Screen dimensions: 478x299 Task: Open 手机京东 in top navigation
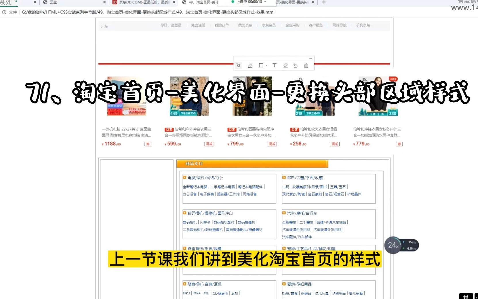coord(363,25)
